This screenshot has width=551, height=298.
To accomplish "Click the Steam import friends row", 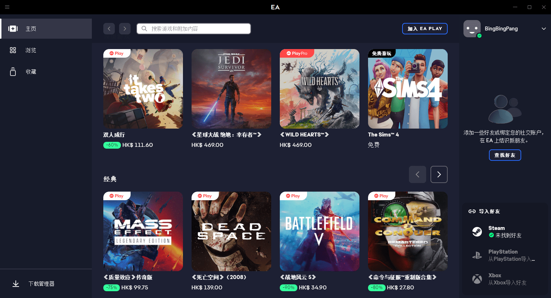I will pos(505,232).
